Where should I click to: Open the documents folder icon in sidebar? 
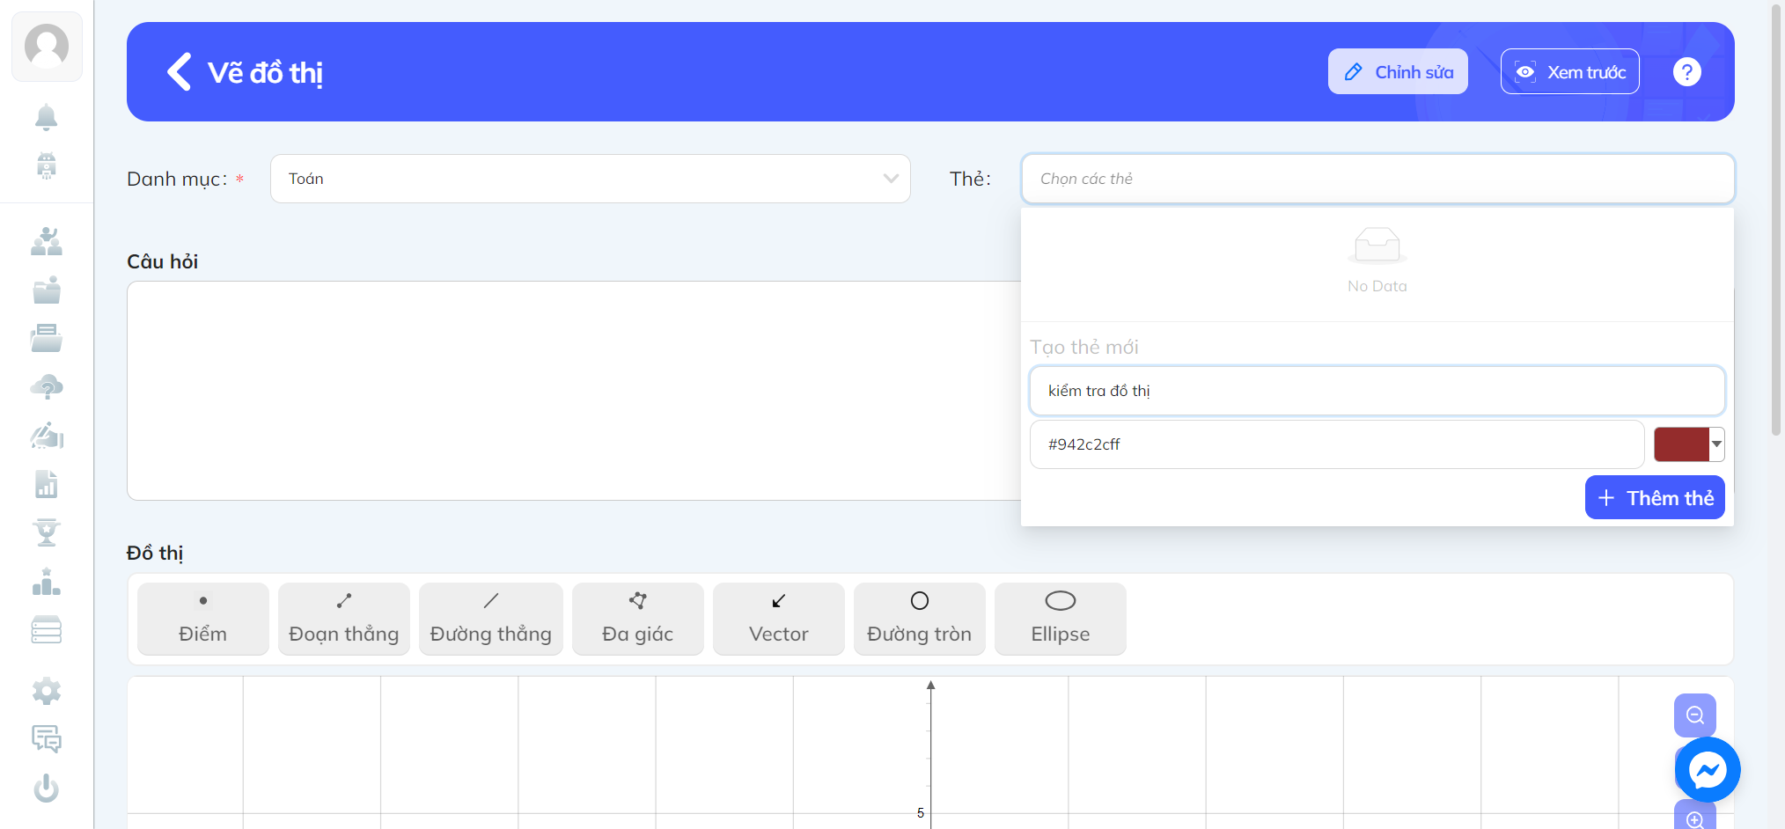point(47,338)
